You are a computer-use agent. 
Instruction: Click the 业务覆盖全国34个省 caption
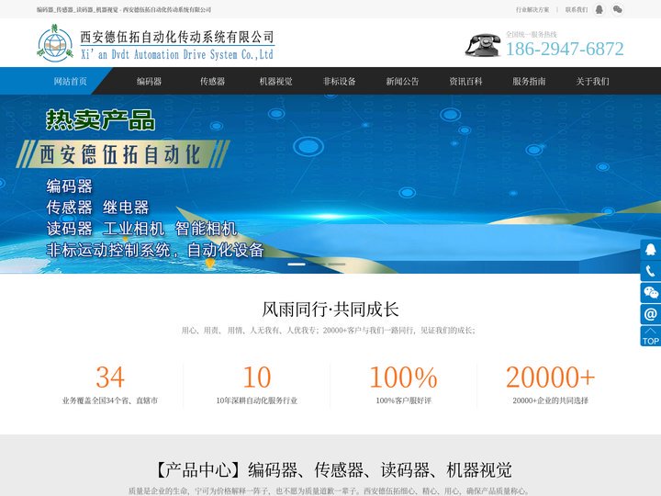[x=110, y=400]
